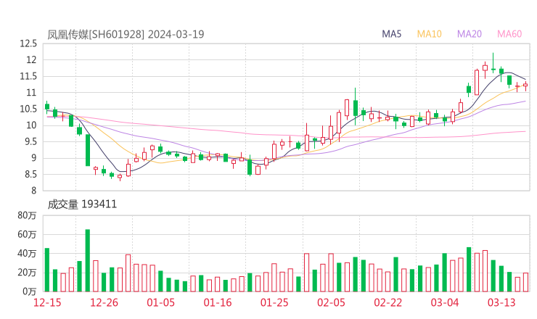
Task: Click the last red volume bar on the right
Action: click(525, 282)
